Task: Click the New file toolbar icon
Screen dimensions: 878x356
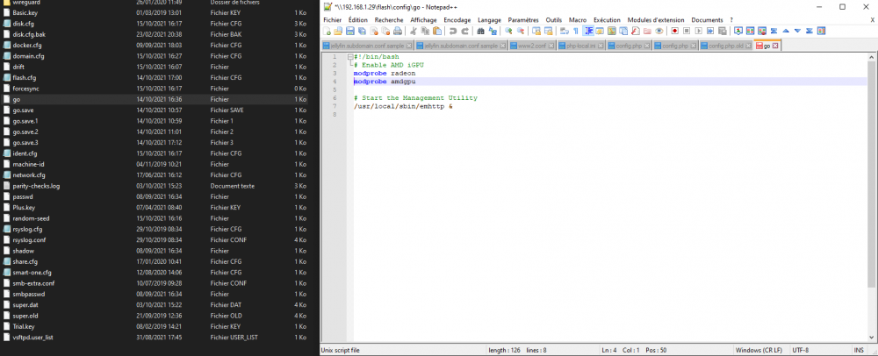Action: (327, 32)
